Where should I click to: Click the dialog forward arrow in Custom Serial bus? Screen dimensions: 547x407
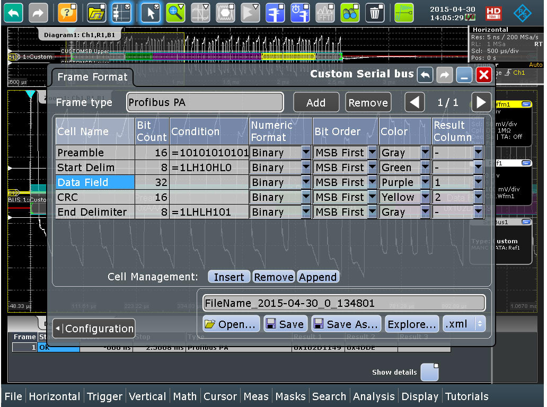coord(444,75)
